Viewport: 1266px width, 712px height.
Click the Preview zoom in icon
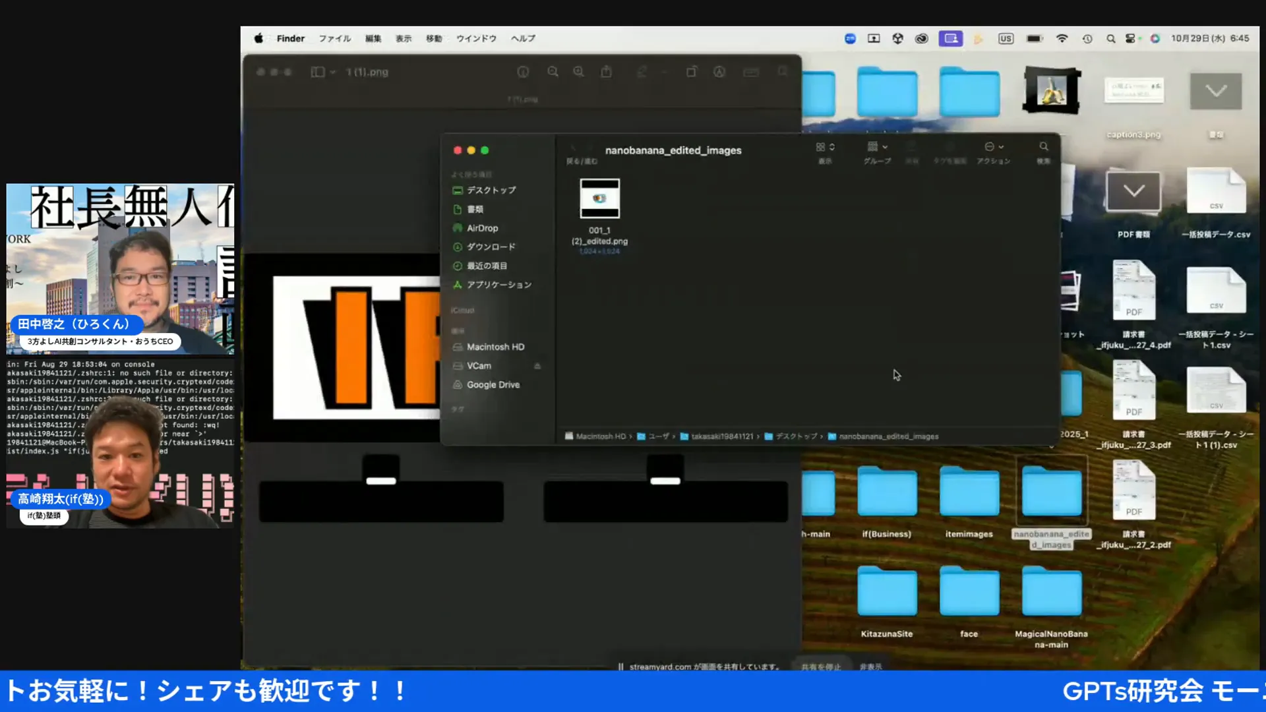point(578,72)
